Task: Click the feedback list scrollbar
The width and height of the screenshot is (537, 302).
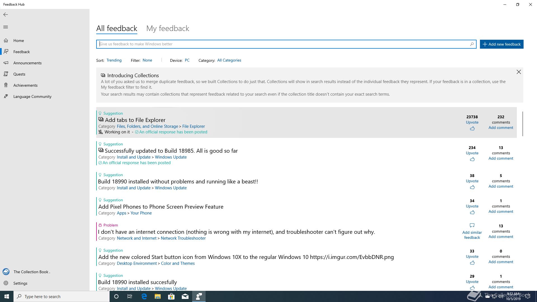Action: [x=522, y=124]
